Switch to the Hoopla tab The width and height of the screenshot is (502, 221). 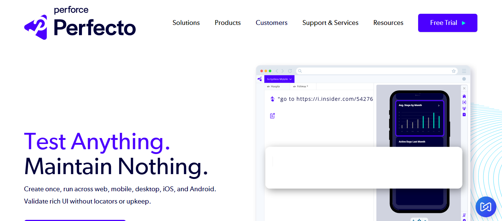pos(277,86)
